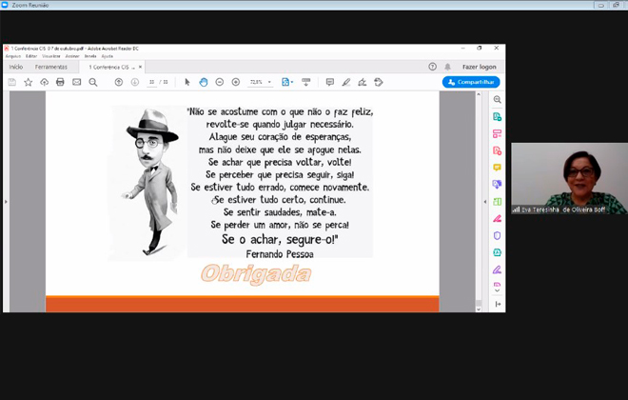Open the Assinar menu
Screen dimensions: 628x400
coord(72,56)
